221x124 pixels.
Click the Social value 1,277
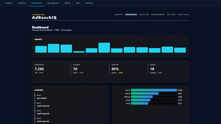(180, 100)
